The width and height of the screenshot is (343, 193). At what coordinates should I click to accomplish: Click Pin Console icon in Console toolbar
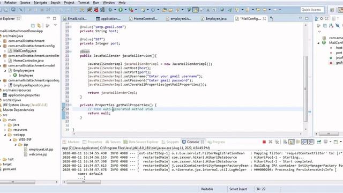pyautogui.click(x=319, y=142)
